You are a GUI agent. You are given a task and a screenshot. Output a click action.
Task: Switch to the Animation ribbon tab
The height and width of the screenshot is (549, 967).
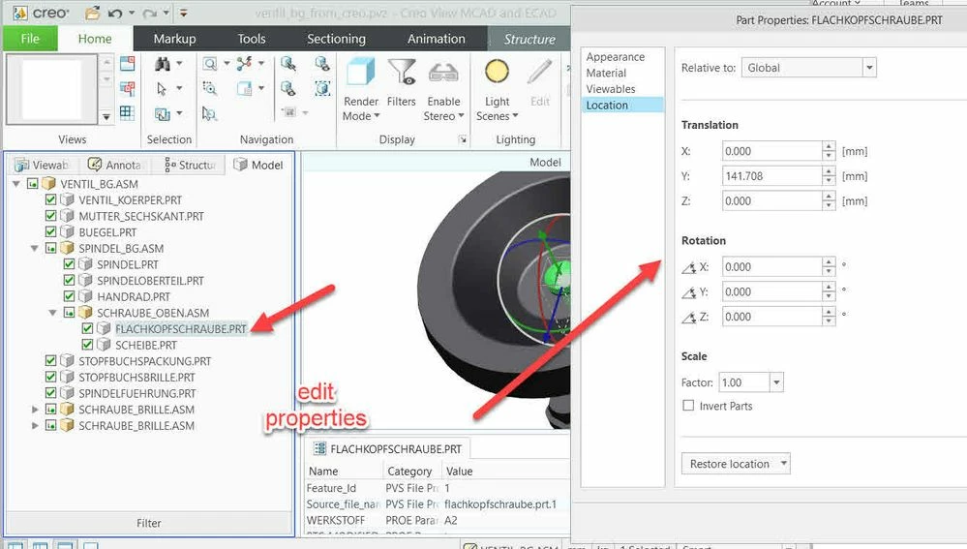click(436, 39)
